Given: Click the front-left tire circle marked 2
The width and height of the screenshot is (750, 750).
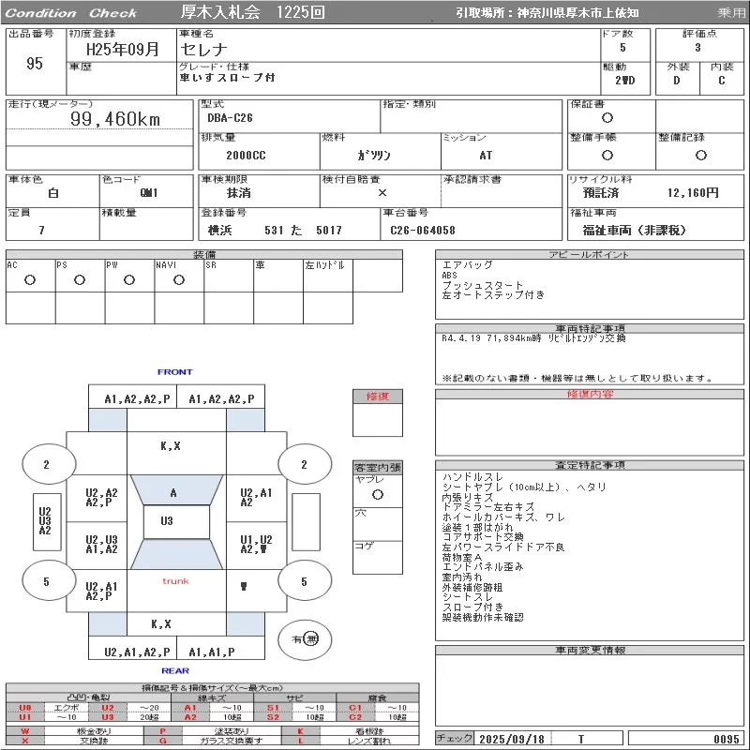Looking at the screenshot, I should (x=46, y=464).
